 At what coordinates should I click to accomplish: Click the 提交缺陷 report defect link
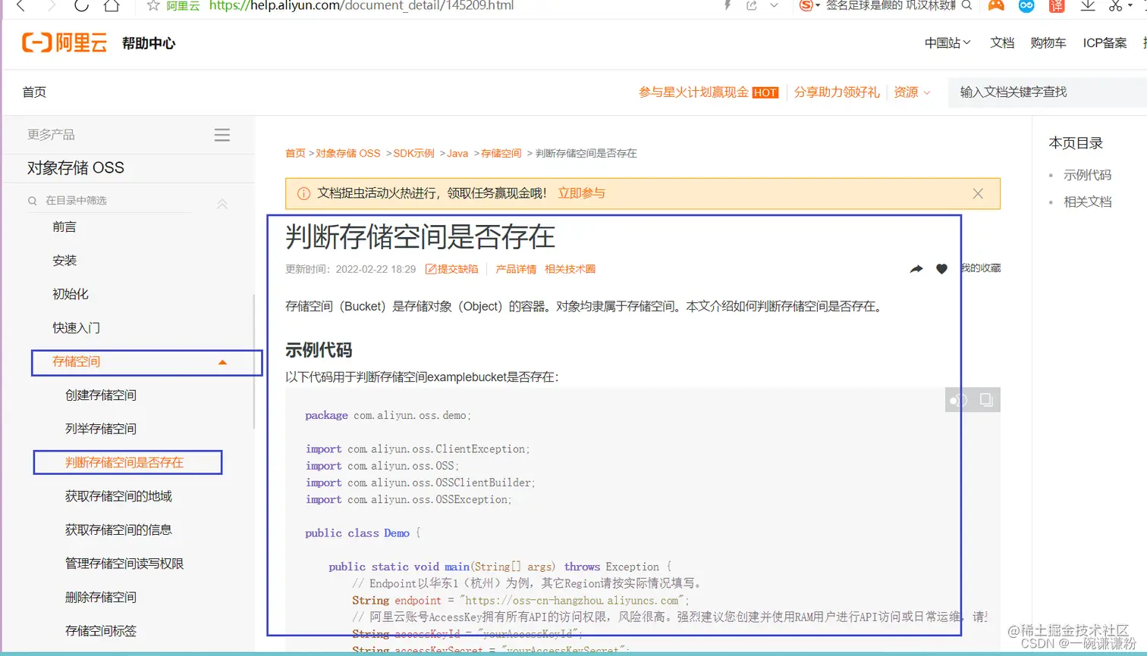click(x=452, y=269)
